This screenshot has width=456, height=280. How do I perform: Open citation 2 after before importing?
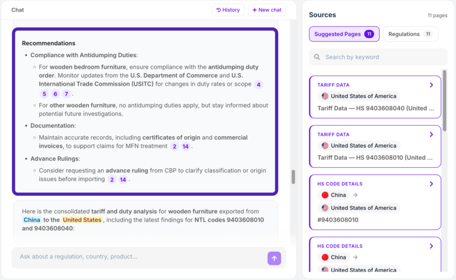112,180
